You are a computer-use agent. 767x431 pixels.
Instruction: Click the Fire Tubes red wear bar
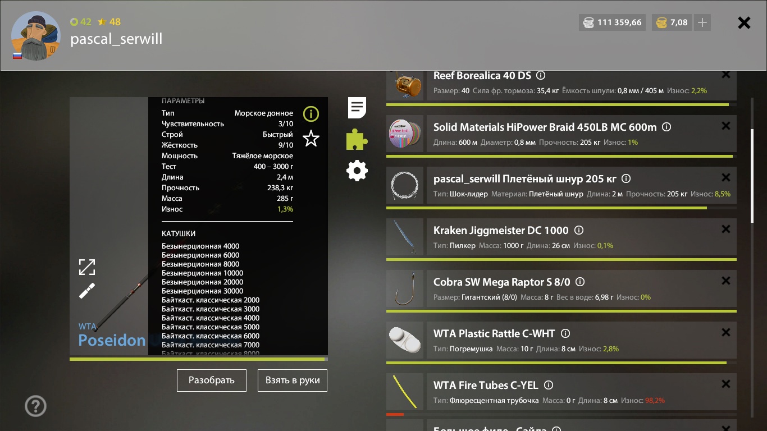[x=395, y=415]
